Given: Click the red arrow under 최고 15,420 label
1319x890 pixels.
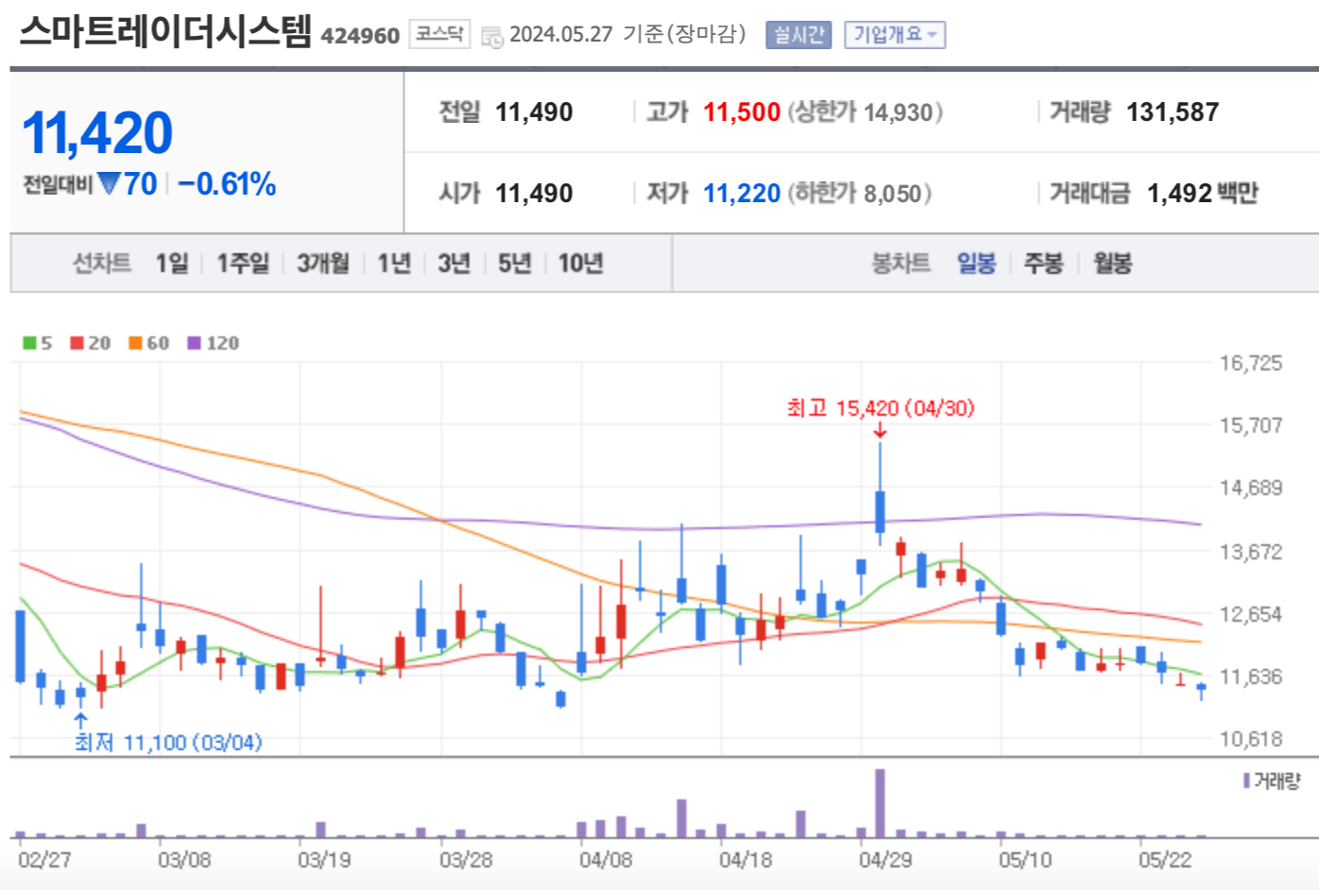Looking at the screenshot, I should point(880,430).
